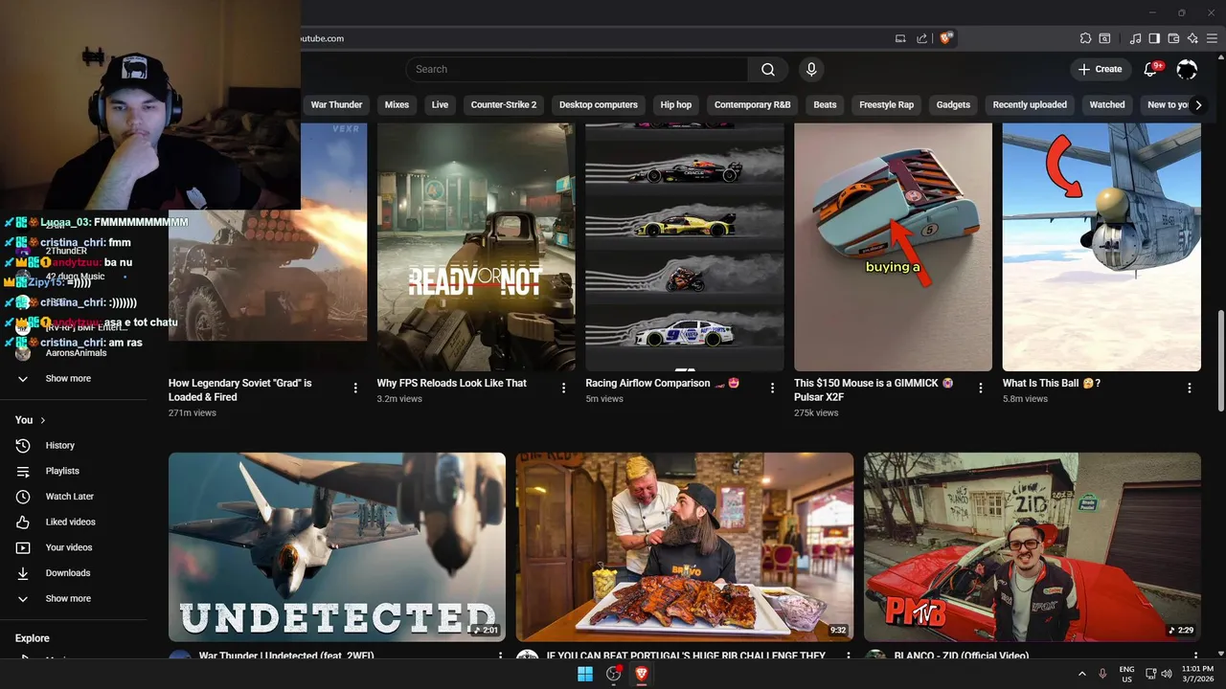Open the browser hamburger main menu
Viewport: 1226px width, 689px height.
[1213, 38]
